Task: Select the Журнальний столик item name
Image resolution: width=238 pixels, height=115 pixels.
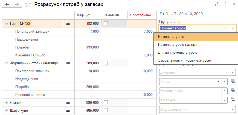Action: [x=36, y=63]
